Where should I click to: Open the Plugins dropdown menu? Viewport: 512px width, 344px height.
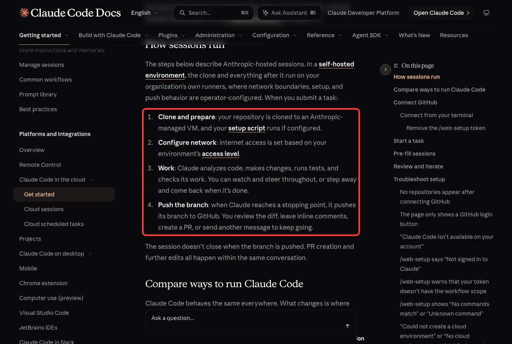172,35
